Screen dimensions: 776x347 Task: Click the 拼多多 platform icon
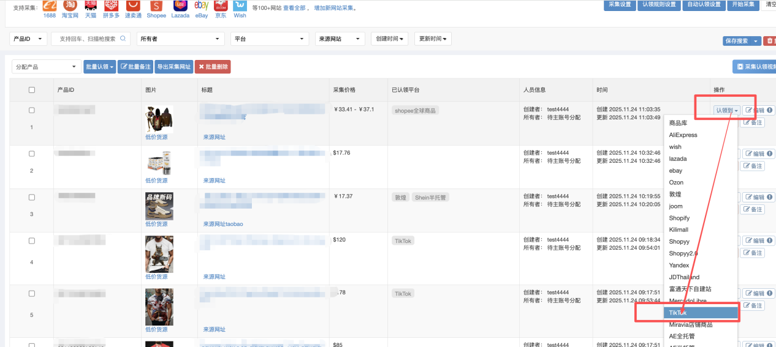pyautogui.click(x=111, y=5)
